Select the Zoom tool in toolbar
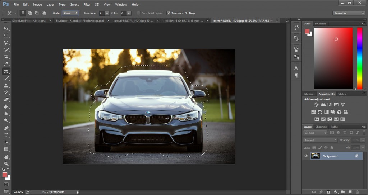 pyautogui.click(x=6, y=163)
